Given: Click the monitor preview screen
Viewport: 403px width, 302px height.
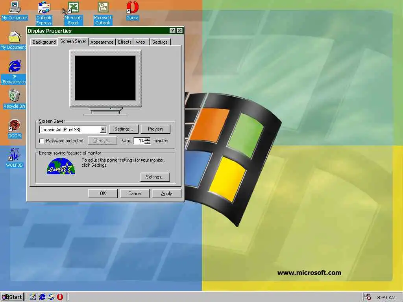Looking at the screenshot, I should click(105, 78).
